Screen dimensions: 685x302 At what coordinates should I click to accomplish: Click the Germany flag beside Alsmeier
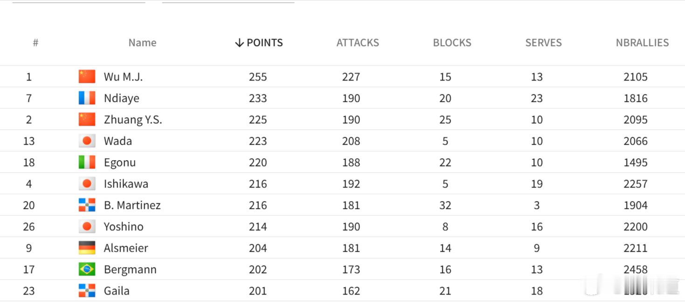coord(87,248)
